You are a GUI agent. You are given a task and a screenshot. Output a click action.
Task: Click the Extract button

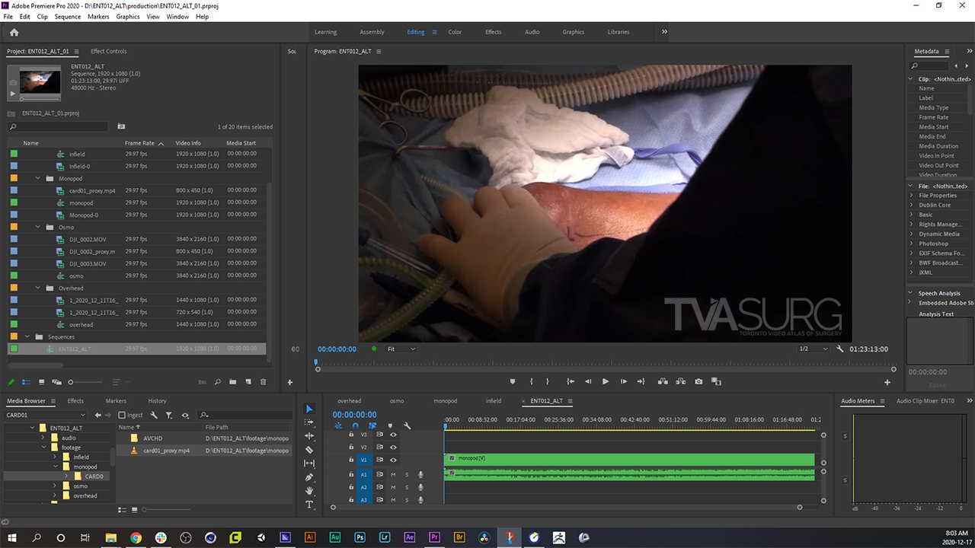tap(680, 381)
